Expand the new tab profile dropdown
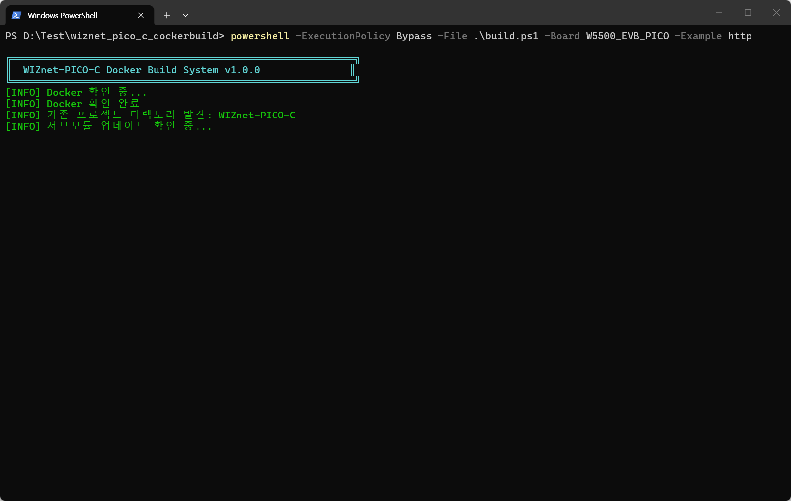This screenshot has width=791, height=501. click(185, 15)
